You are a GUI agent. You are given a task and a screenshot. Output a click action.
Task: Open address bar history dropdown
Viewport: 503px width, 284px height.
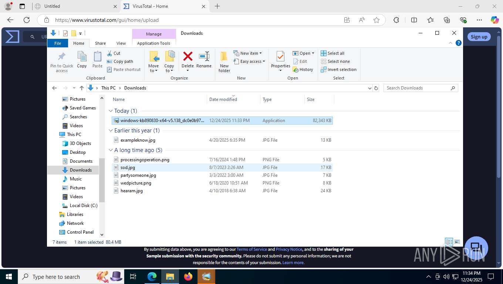tap(369, 88)
